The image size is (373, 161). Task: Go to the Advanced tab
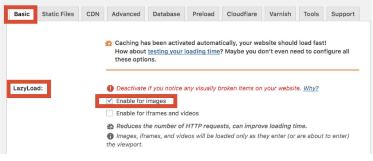coord(126,14)
